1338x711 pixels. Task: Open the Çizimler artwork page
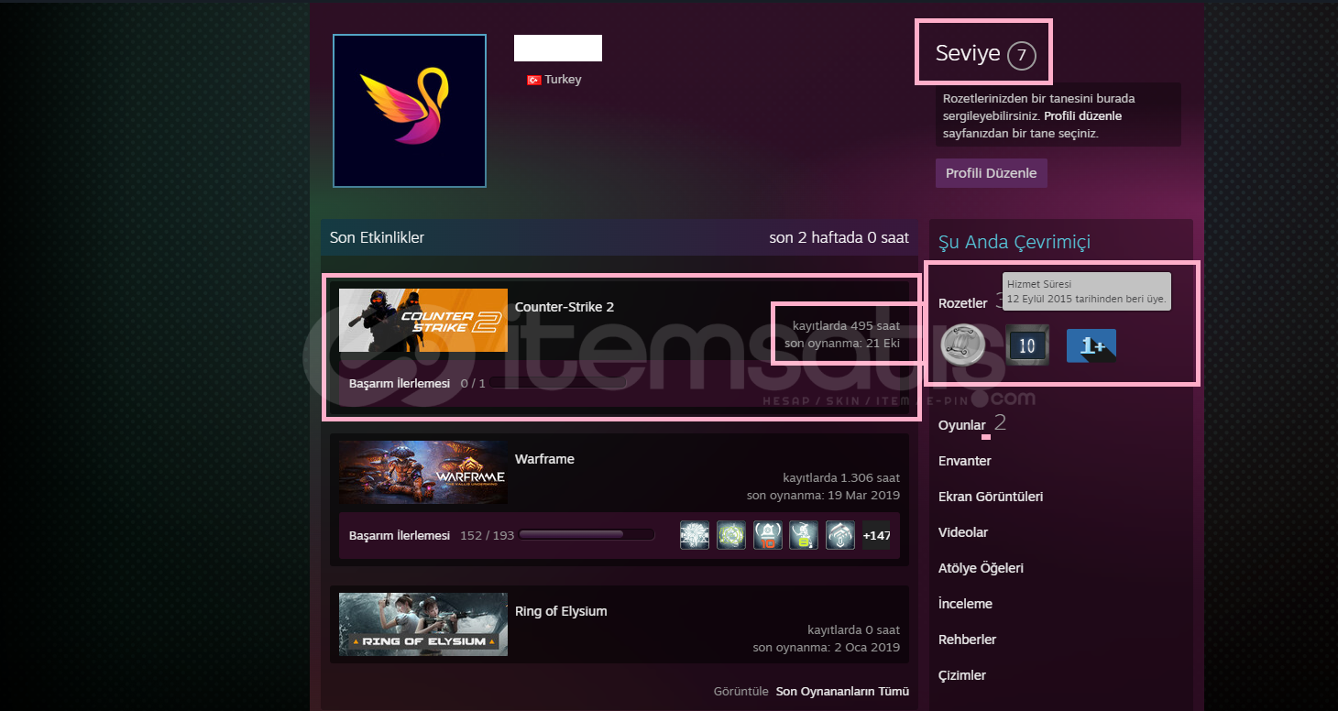point(962,675)
